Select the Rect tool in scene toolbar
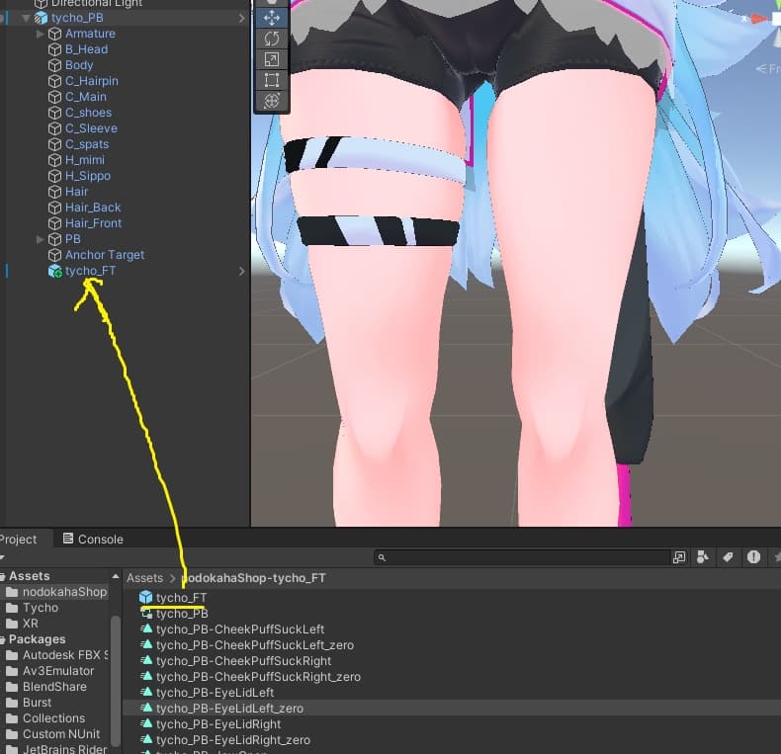781x754 pixels. point(272,80)
